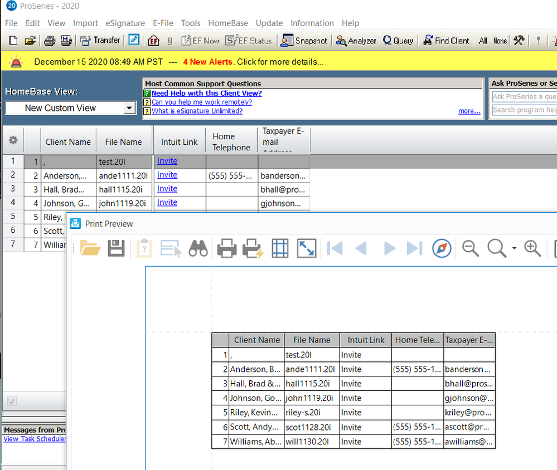The height and width of the screenshot is (470, 557).
Task: Click the Client Name column header
Action: pos(68,142)
